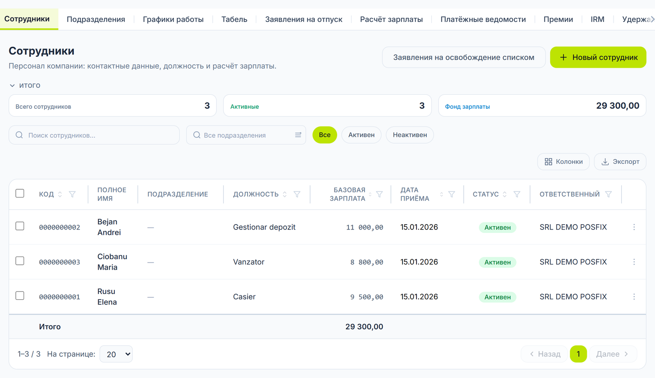Sort by СТАТУС column arrows
The width and height of the screenshot is (655, 378).
coord(505,194)
